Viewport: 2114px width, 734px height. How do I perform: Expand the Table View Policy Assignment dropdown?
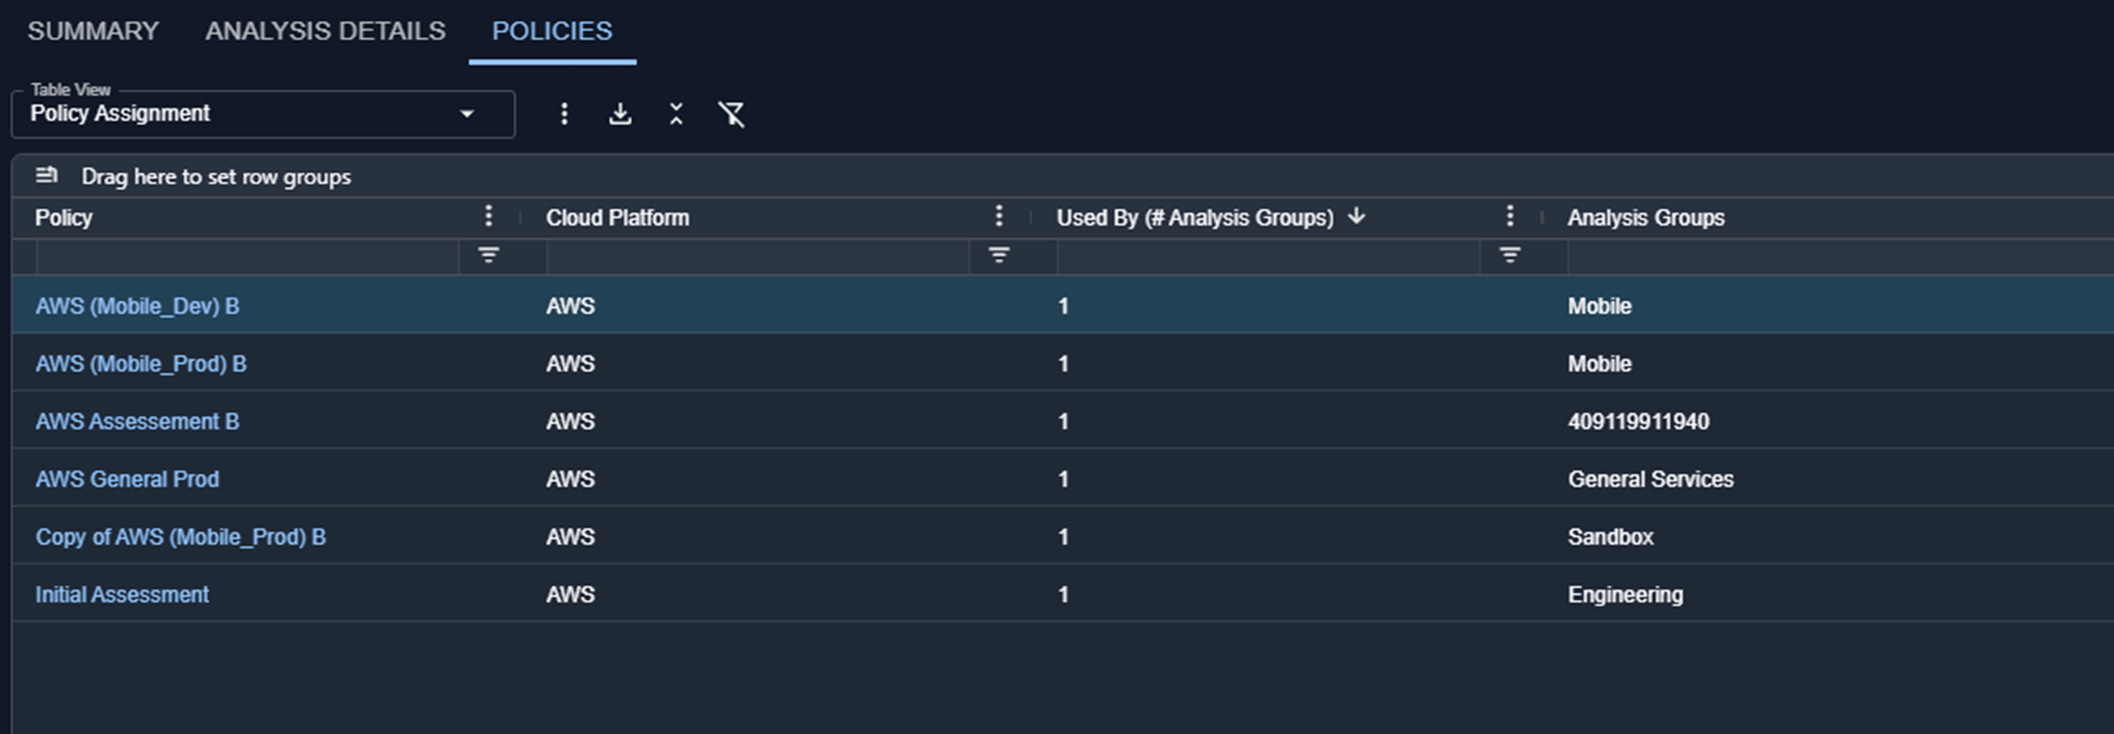(263, 114)
